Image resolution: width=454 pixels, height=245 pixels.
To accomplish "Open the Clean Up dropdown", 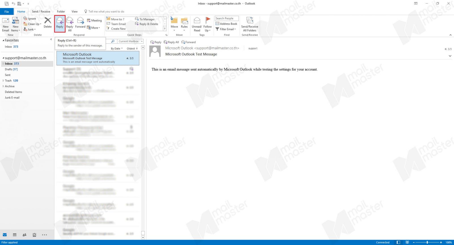I will click(32, 24).
